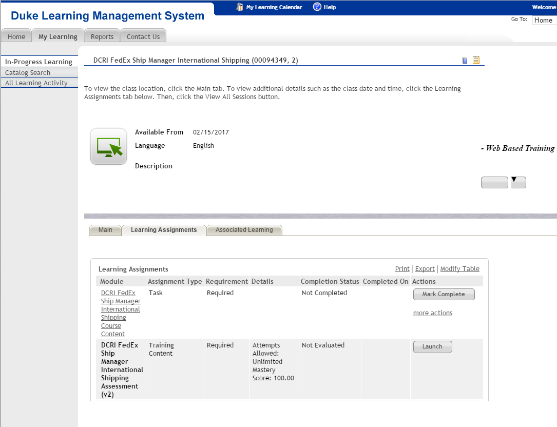Open the Home navigation tab
Screen dimensions: 557x427
(16, 36)
